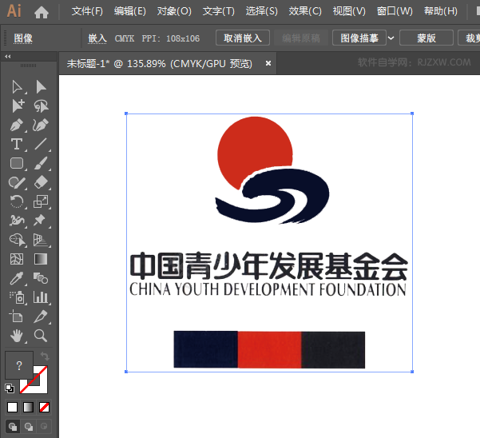The width and height of the screenshot is (480, 438).
Task: Select the Perspective Grid tool
Action: click(x=41, y=240)
